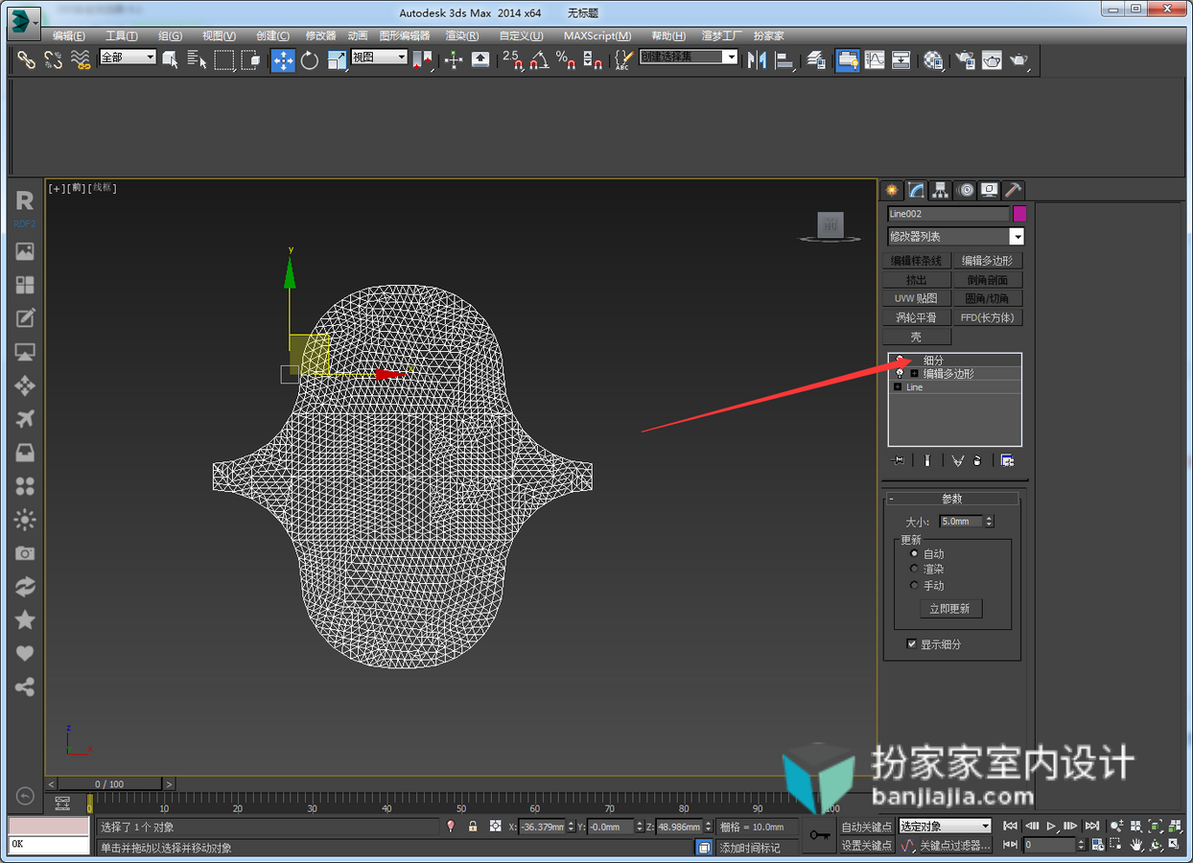This screenshot has height=863, width=1193.
Task: Click the Line002 object color swatch
Action: click(1019, 214)
